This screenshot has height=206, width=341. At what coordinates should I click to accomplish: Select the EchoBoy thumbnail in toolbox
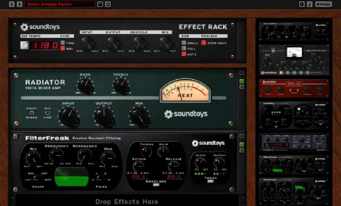pos(294,115)
